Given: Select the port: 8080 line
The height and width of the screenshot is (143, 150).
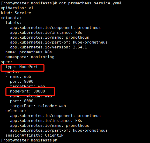Looking at the screenshot, I should click(x=22, y=101).
